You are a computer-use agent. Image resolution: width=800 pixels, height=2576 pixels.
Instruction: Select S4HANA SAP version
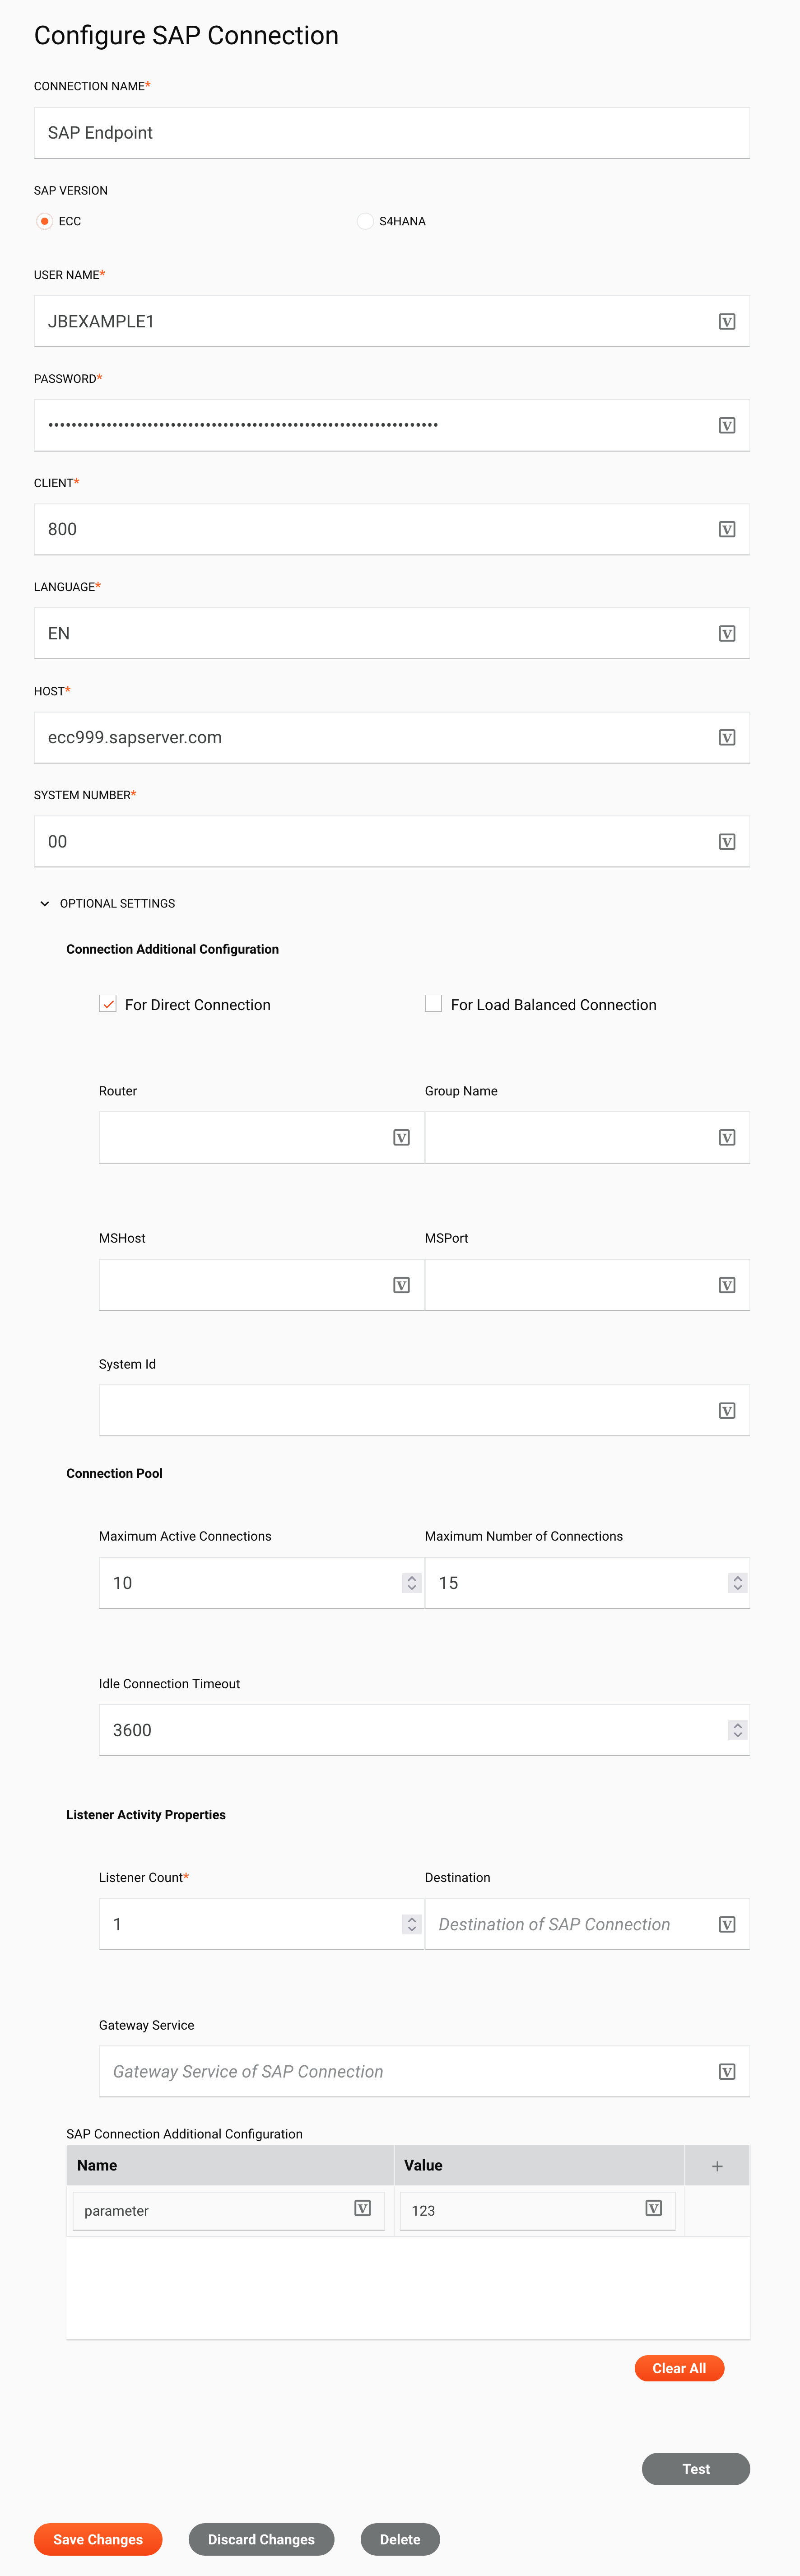click(365, 220)
